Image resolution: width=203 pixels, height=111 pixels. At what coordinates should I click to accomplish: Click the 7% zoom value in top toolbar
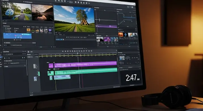tap(71, 1)
